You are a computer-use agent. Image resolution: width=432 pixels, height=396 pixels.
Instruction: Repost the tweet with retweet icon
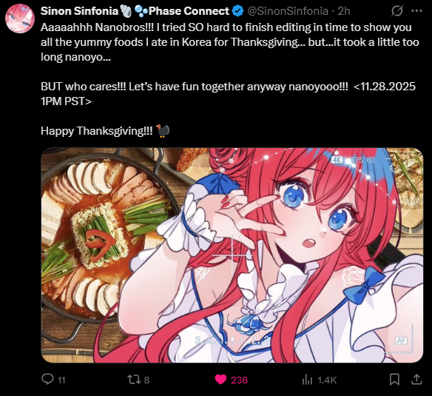click(135, 380)
